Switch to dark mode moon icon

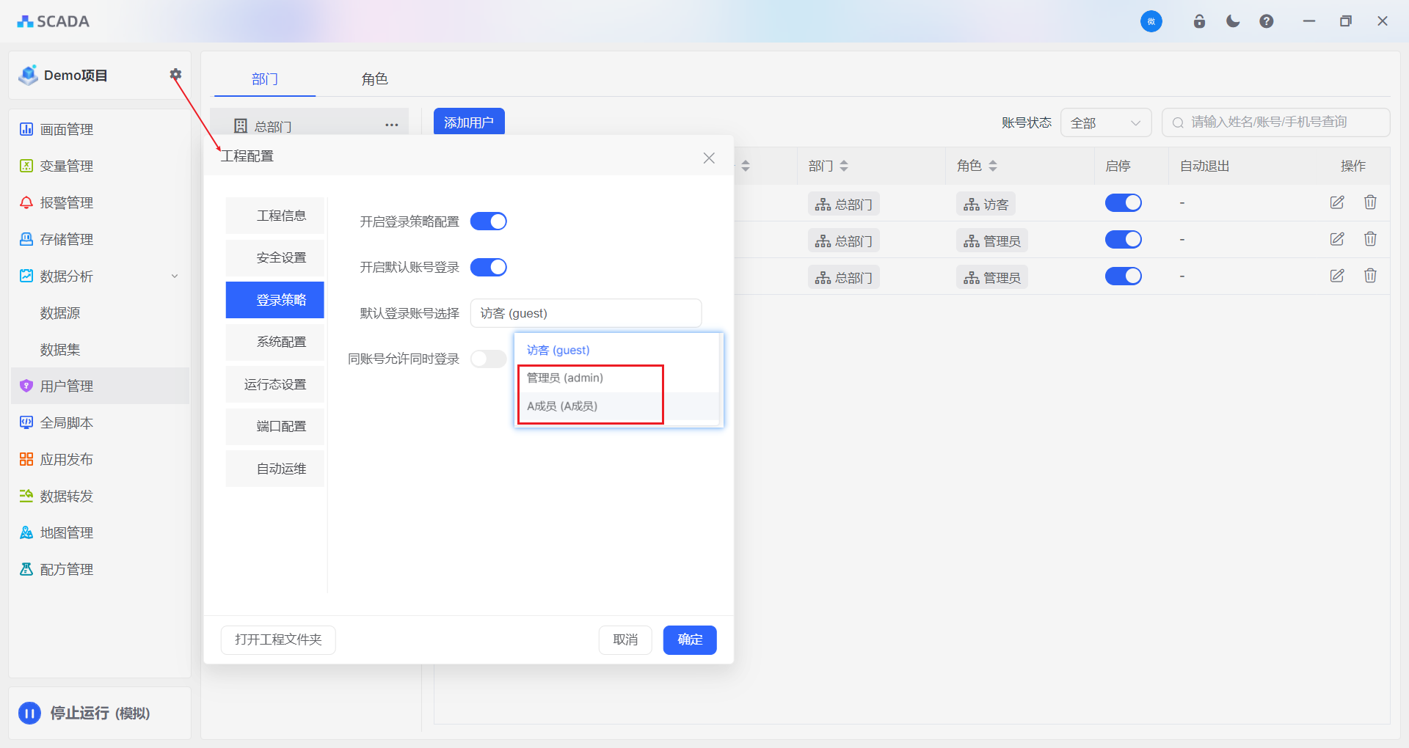1233,21
